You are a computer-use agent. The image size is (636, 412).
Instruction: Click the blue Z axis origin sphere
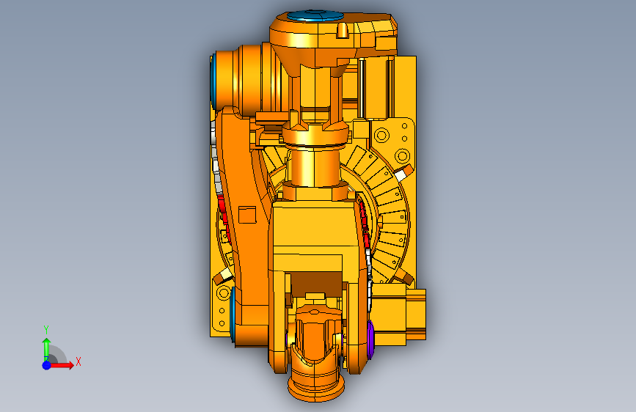coord(47,365)
